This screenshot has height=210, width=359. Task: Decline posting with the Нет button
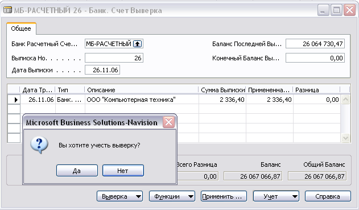(x=123, y=171)
